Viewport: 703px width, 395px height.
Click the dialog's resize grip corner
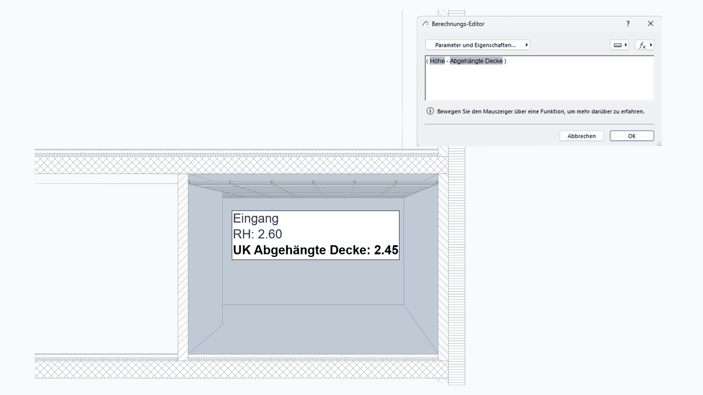tap(659, 144)
